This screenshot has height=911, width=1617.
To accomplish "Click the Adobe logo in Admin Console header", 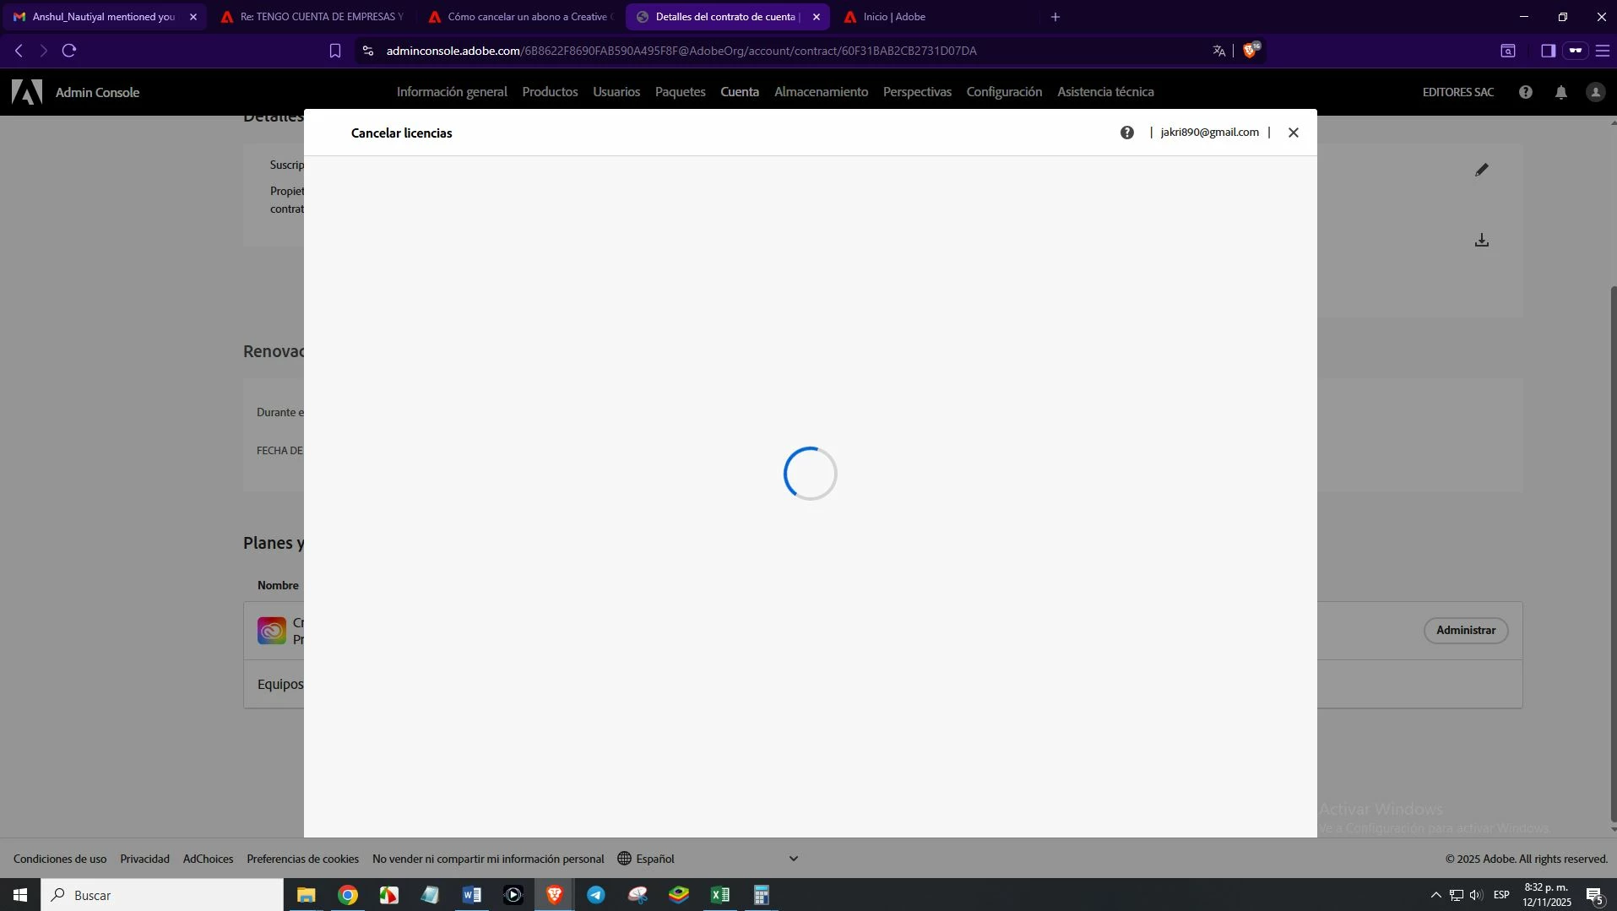I will (x=27, y=92).
